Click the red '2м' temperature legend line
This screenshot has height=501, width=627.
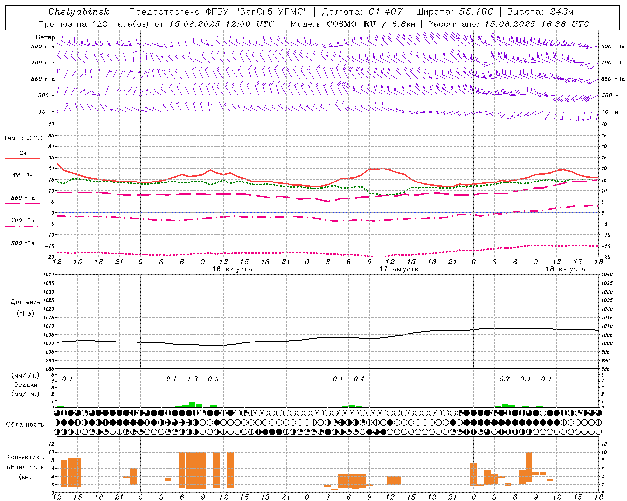click(x=23, y=158)
